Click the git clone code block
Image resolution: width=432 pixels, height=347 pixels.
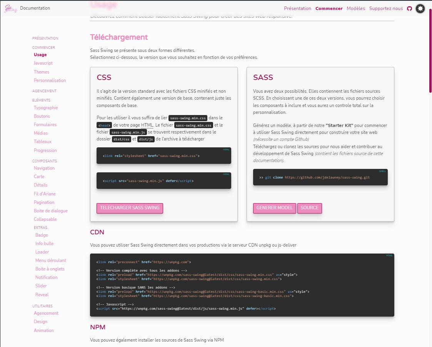320,177
